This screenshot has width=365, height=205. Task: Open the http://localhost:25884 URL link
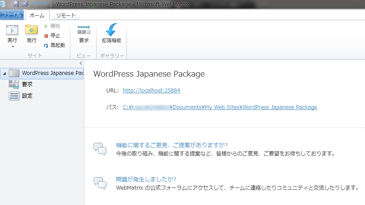coord(151,91)
